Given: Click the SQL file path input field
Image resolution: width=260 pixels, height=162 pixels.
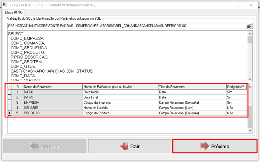Looking at the screenshot, I should 127,26.
